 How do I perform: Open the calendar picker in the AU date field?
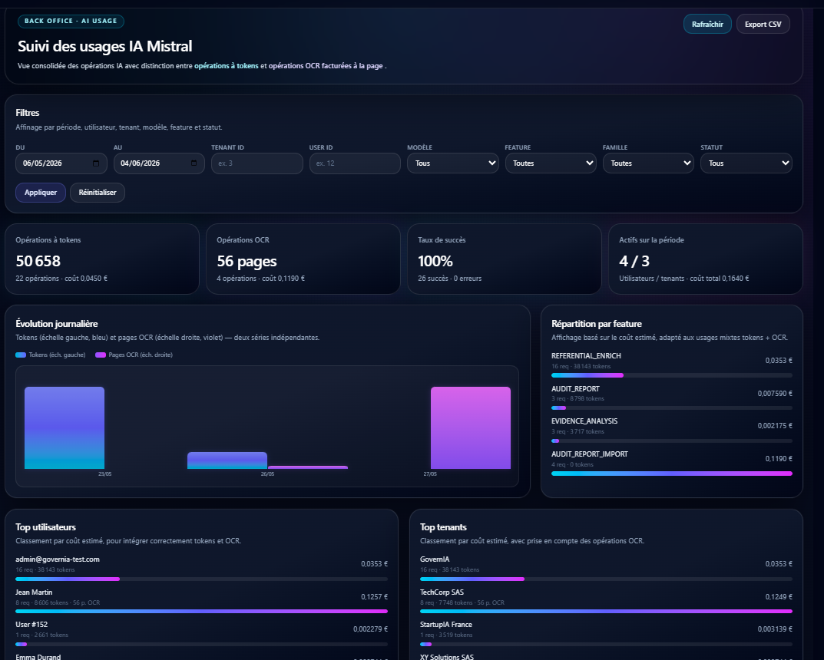[194, 163]
